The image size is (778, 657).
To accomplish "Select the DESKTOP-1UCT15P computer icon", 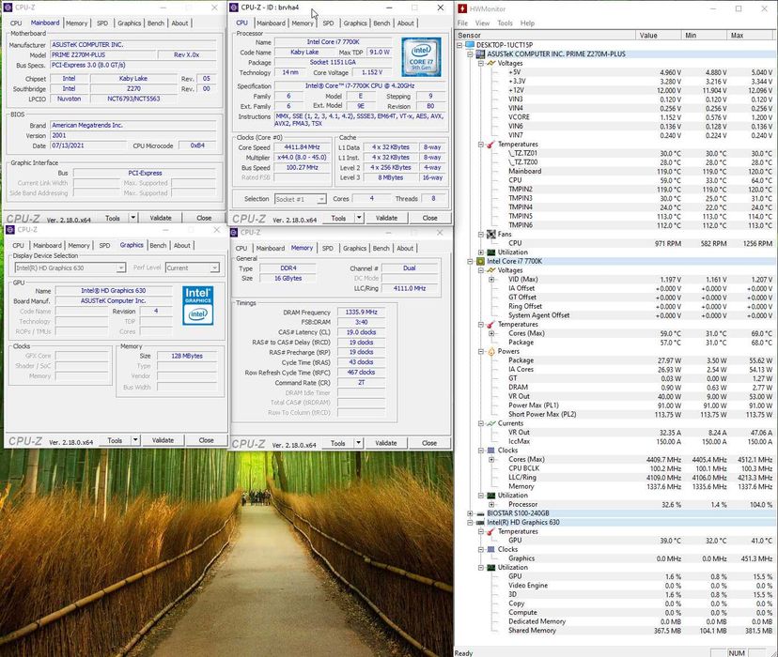I will [x=470, y=45].
